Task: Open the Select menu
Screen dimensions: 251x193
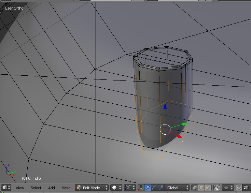Action: coord(36,188)
